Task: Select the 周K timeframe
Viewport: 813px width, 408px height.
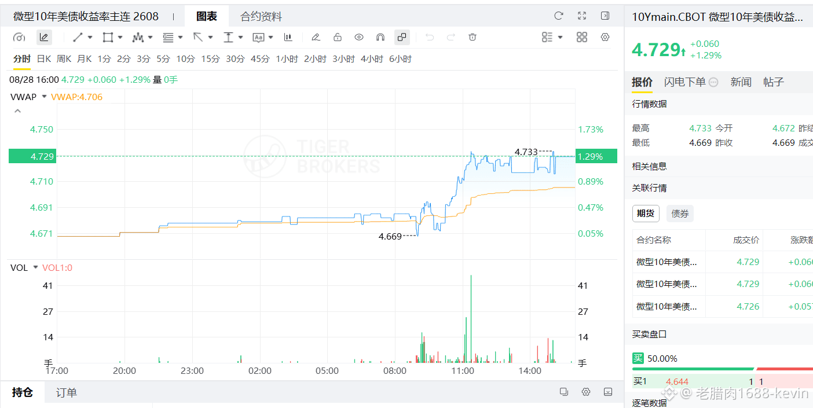Action: [x=64, y=59]
